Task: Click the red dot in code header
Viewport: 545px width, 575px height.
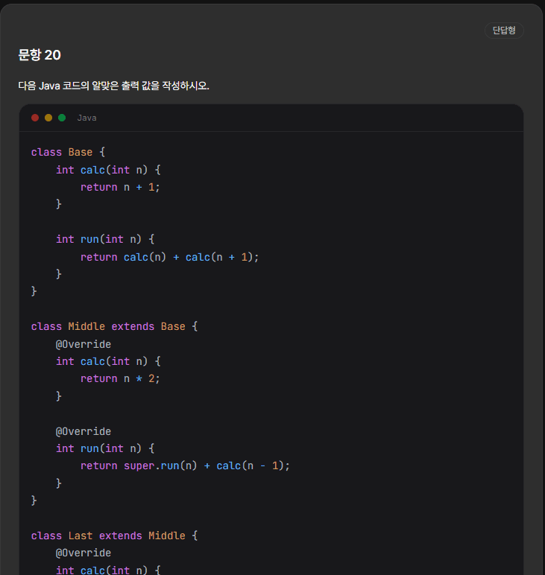Action: click(35, 118)
